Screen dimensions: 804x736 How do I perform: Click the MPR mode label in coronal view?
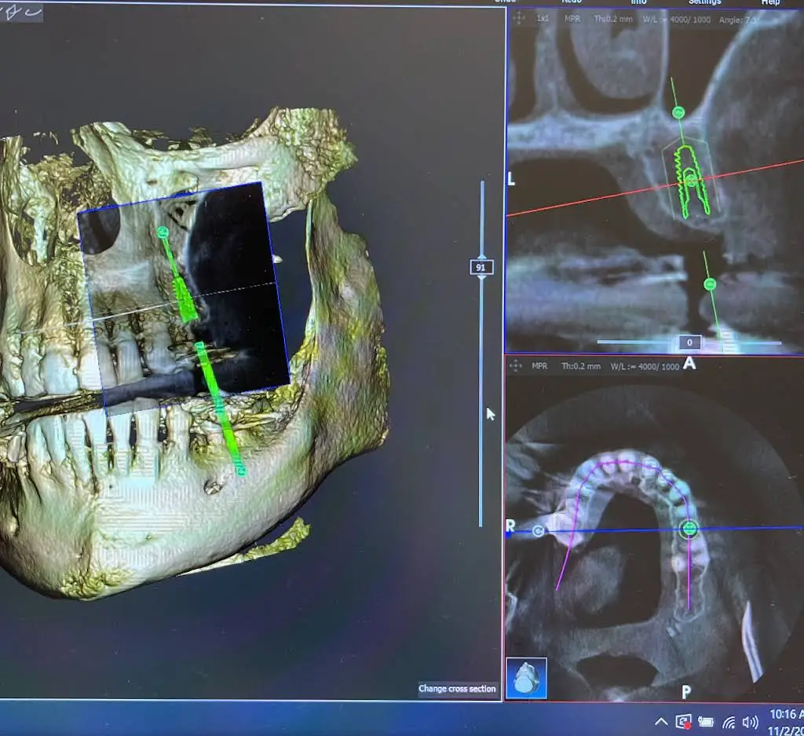(572, 19)
